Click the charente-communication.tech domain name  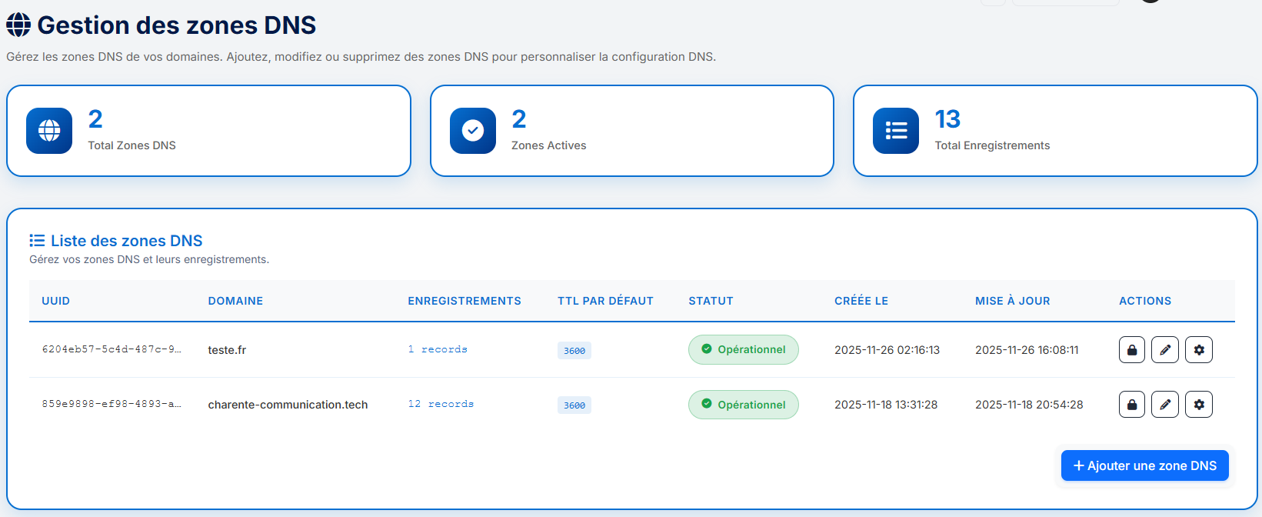[x=288, y=405]
